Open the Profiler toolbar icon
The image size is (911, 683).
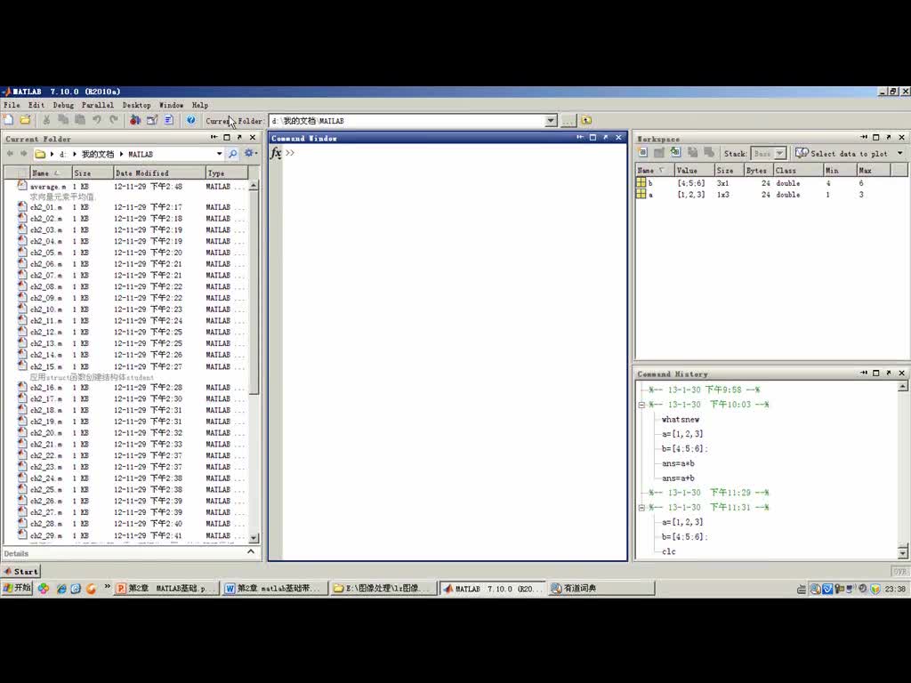(168, 120)
